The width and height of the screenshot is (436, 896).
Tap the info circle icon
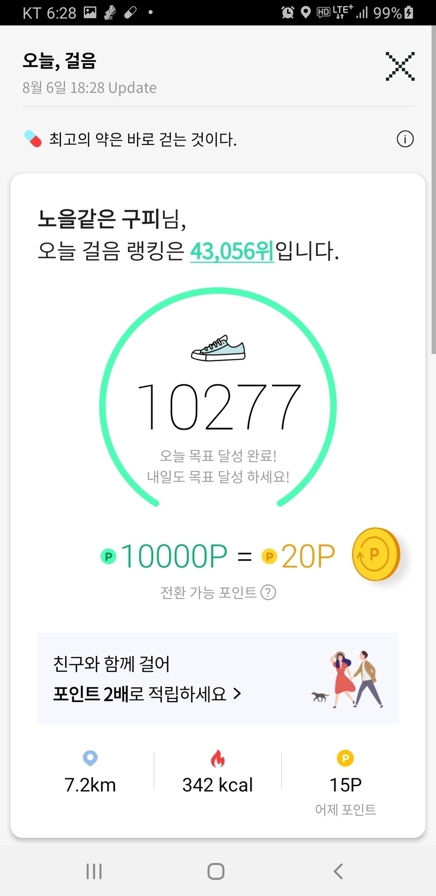click(x=405, y=139)
